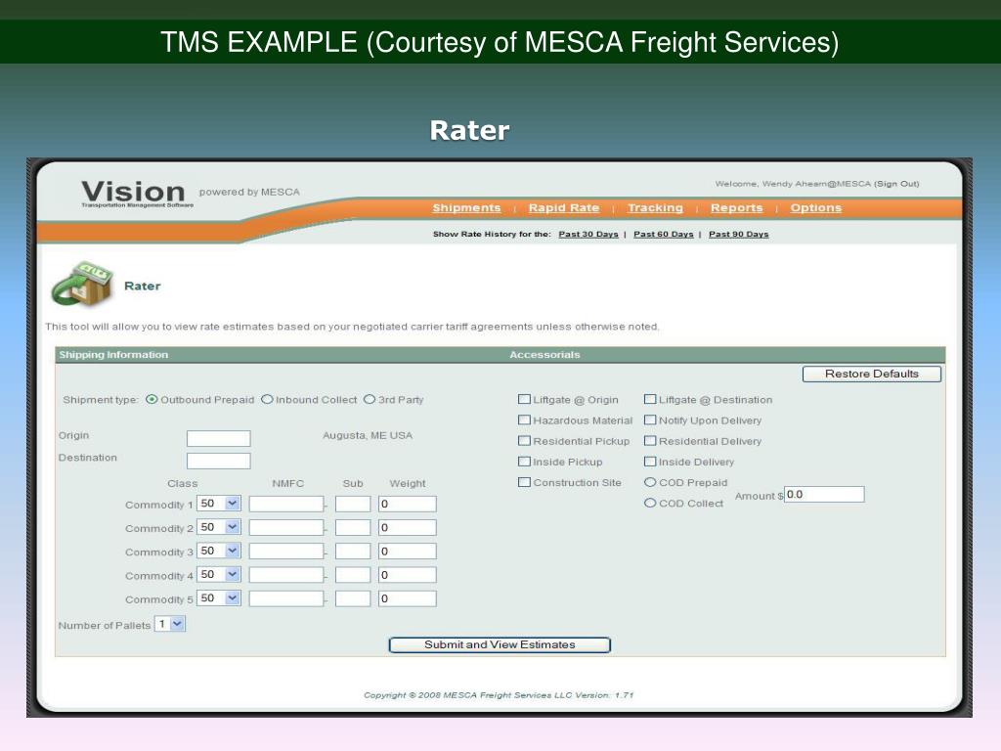Open the Reports menu

tap(737, 208)
